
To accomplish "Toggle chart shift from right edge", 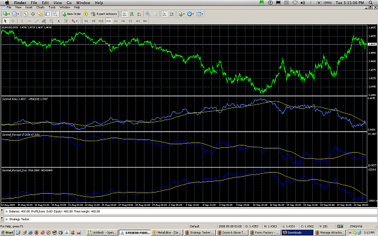I will pos(172,14).
